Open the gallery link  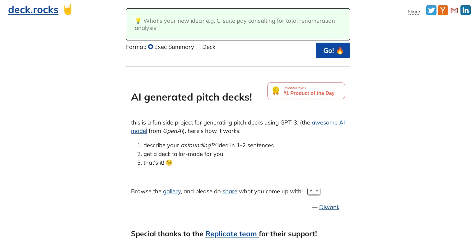[x=172, y=191]
